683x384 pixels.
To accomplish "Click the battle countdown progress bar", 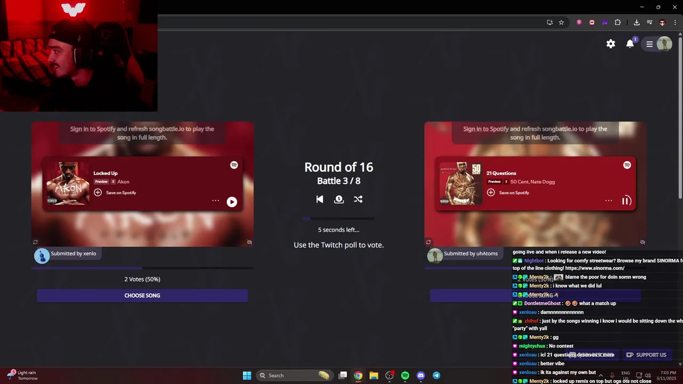I will (338, 219).
